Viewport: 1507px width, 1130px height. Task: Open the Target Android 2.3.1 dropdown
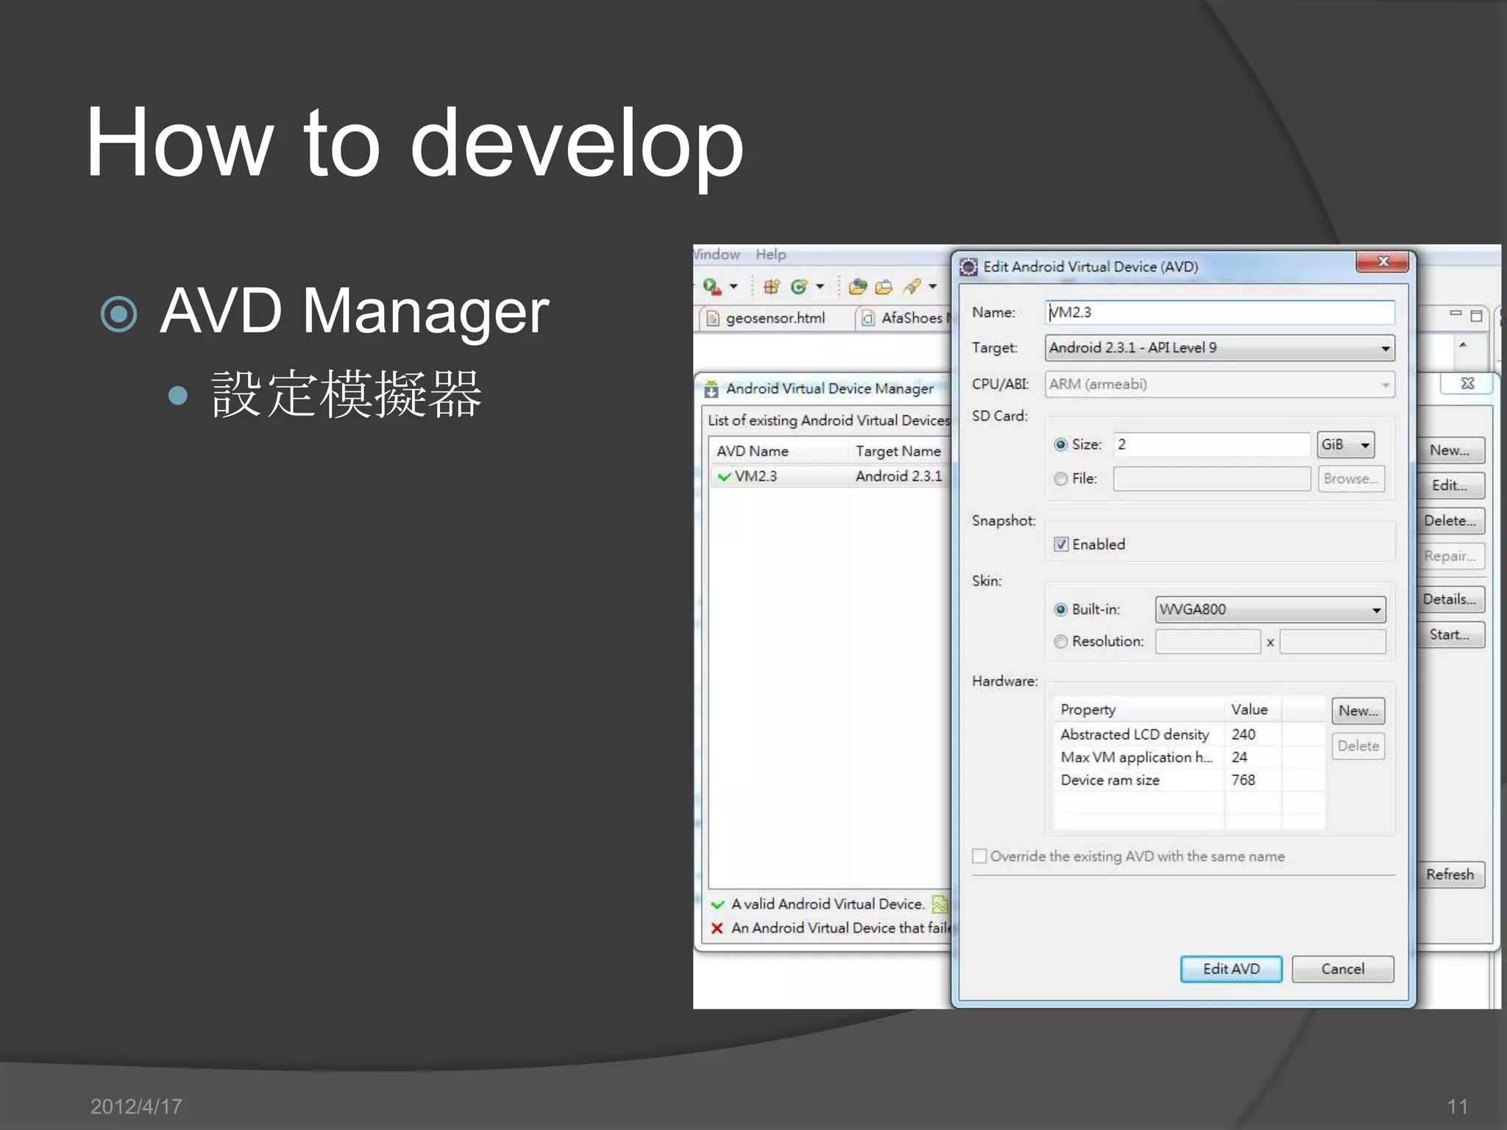pos(1220,348)
